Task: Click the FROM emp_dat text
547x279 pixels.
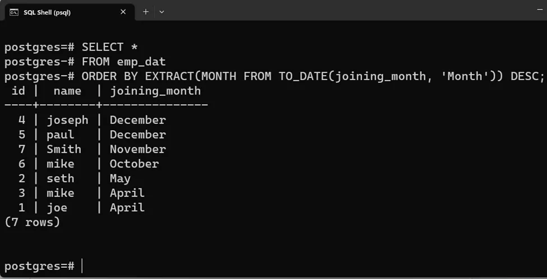Action: click(124, 62)
